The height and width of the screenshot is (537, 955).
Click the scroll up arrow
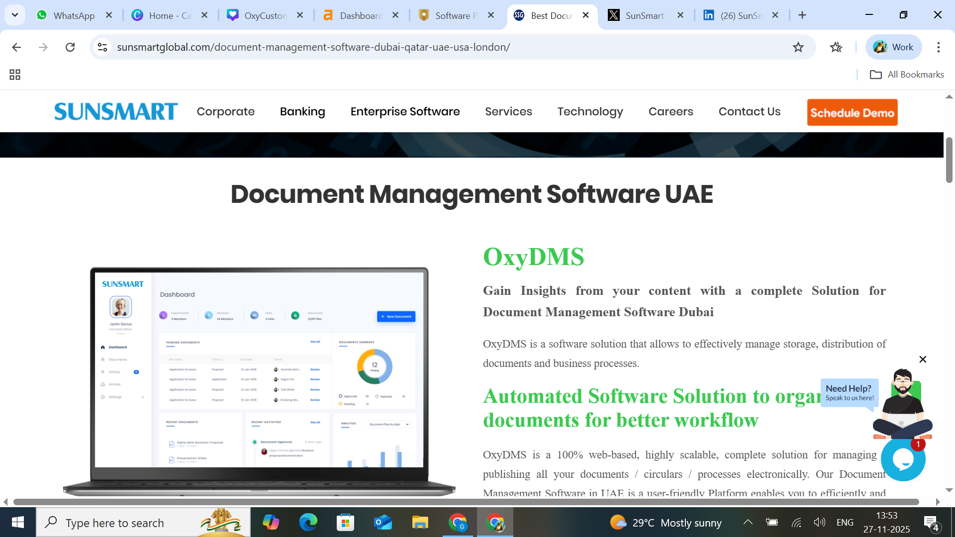[949, 97]
